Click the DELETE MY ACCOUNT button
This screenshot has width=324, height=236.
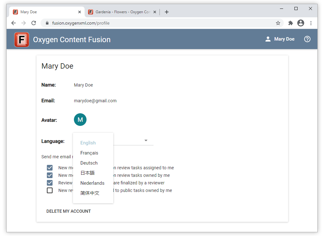coord(69,211)
